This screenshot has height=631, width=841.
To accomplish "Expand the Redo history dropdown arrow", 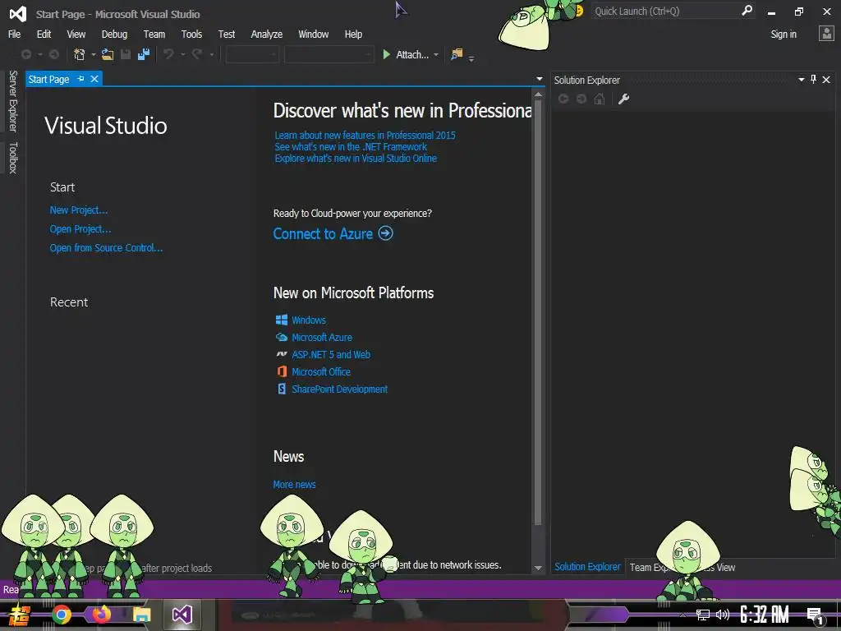I will click(x=211, y=55).
